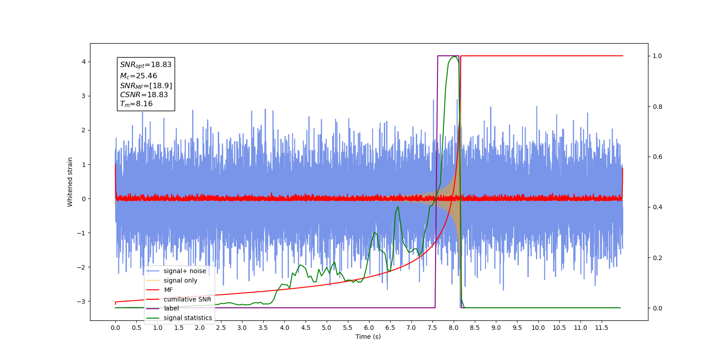The image size is (720, 360).
Task: Click the right y-axis tick label 0.6
Action: [657, 157]
